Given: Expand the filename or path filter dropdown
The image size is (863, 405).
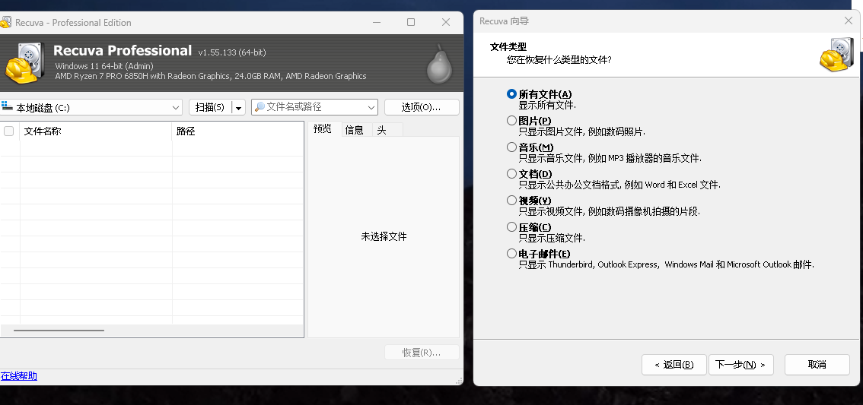Looking at the screenshot, I should pos(371,107).
